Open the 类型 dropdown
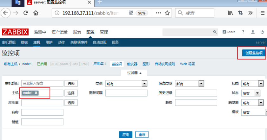This screenshot has height=140, width=267. click(126, 83)
